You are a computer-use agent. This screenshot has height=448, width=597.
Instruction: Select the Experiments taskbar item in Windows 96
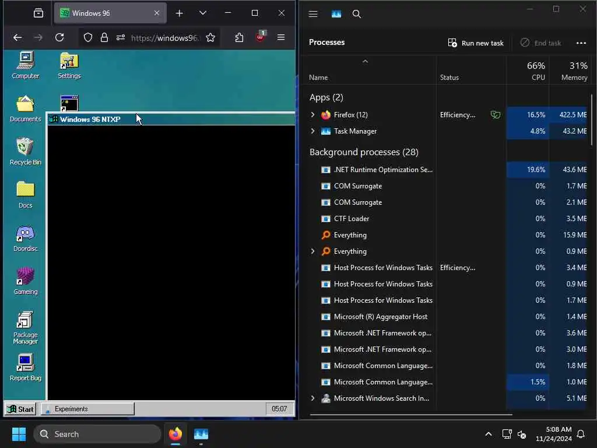pyautogui.click(x=87, y=409)
